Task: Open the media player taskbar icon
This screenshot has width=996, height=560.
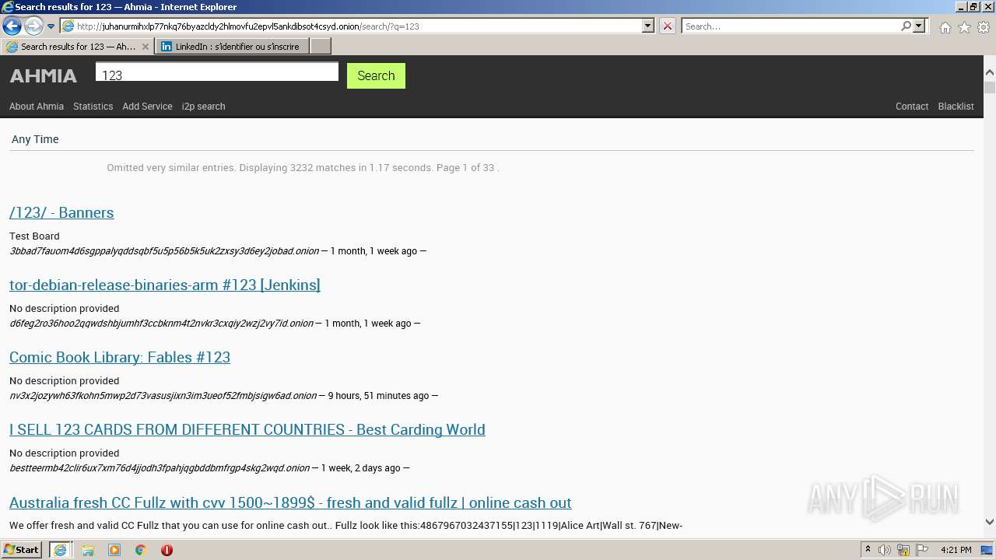Action: [114, 550]
